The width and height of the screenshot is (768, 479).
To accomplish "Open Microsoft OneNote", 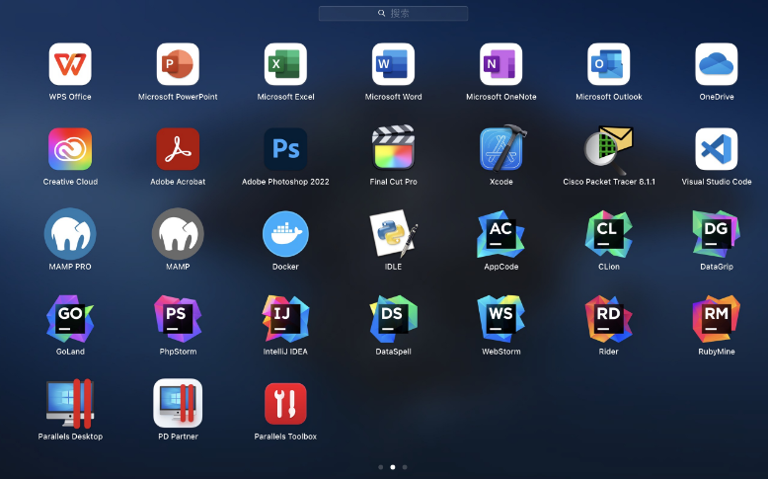I will coord(501,64).
